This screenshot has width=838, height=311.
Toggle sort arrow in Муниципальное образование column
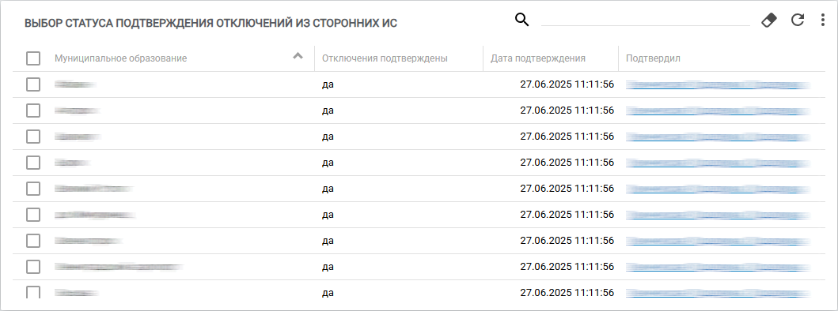298,56
